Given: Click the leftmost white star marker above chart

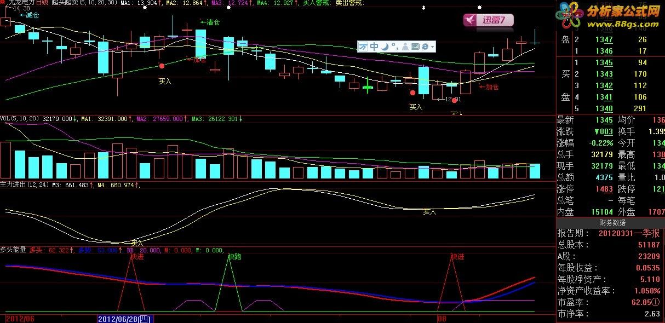Looking at the screenshot, I should point(145,8).
